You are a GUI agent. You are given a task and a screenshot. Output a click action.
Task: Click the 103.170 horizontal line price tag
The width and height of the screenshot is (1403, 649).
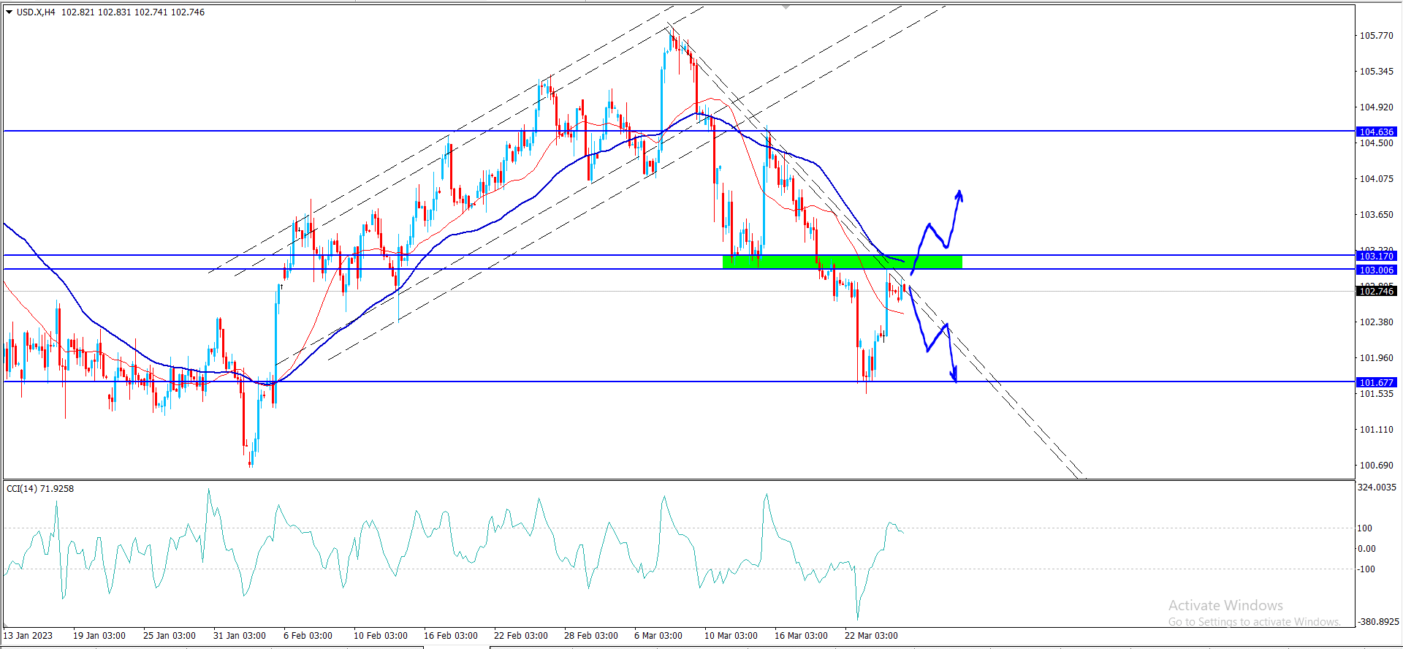(1376, 256)
